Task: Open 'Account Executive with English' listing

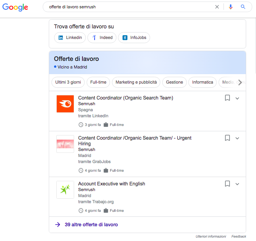Action: pos(112,183)
